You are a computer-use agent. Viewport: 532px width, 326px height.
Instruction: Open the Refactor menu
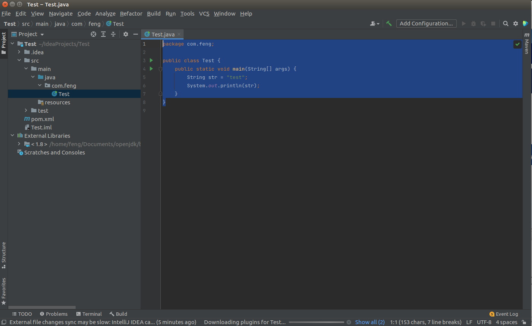pyautogui.click(x=131, y=14)
